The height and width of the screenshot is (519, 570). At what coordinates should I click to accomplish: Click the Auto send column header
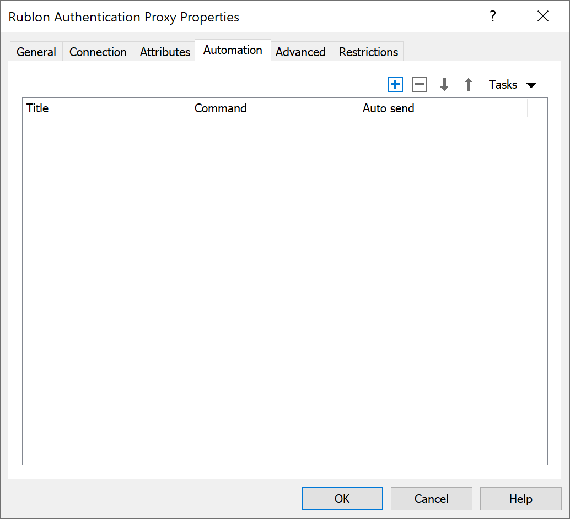tap(443, 108)
